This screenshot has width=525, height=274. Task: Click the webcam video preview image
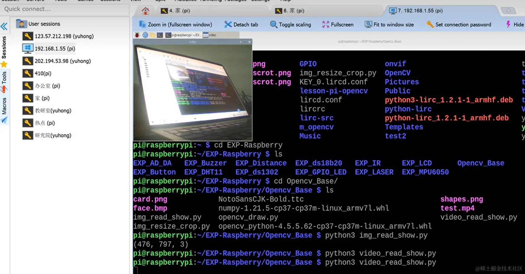pyautogui.click(x=193, y=93)
